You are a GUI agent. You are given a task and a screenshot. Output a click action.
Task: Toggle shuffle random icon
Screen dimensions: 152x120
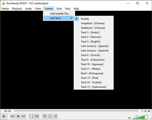pyautogui.click(x=56, y=116)
